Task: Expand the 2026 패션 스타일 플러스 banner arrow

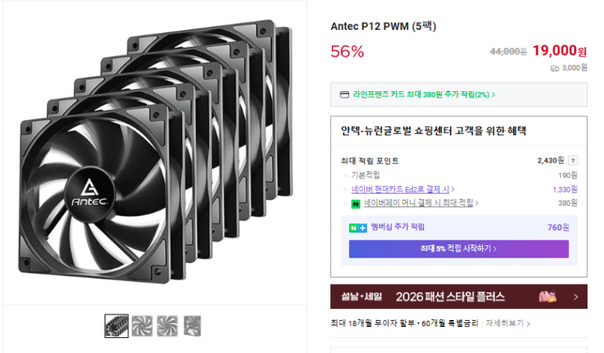Action: click(576, 297)
